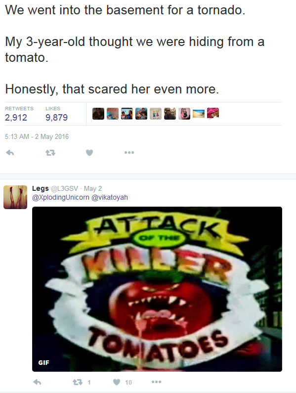The width and height of the screenshot is (296, 393).
Task: Play the Attack of the Killer Tomatoes GIF
Action: click(157, 289)
